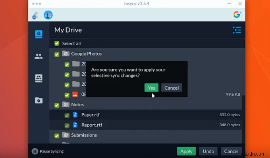Uncheck the Submissions folder checkbox

pyautogui.click(x=57, y=136)
